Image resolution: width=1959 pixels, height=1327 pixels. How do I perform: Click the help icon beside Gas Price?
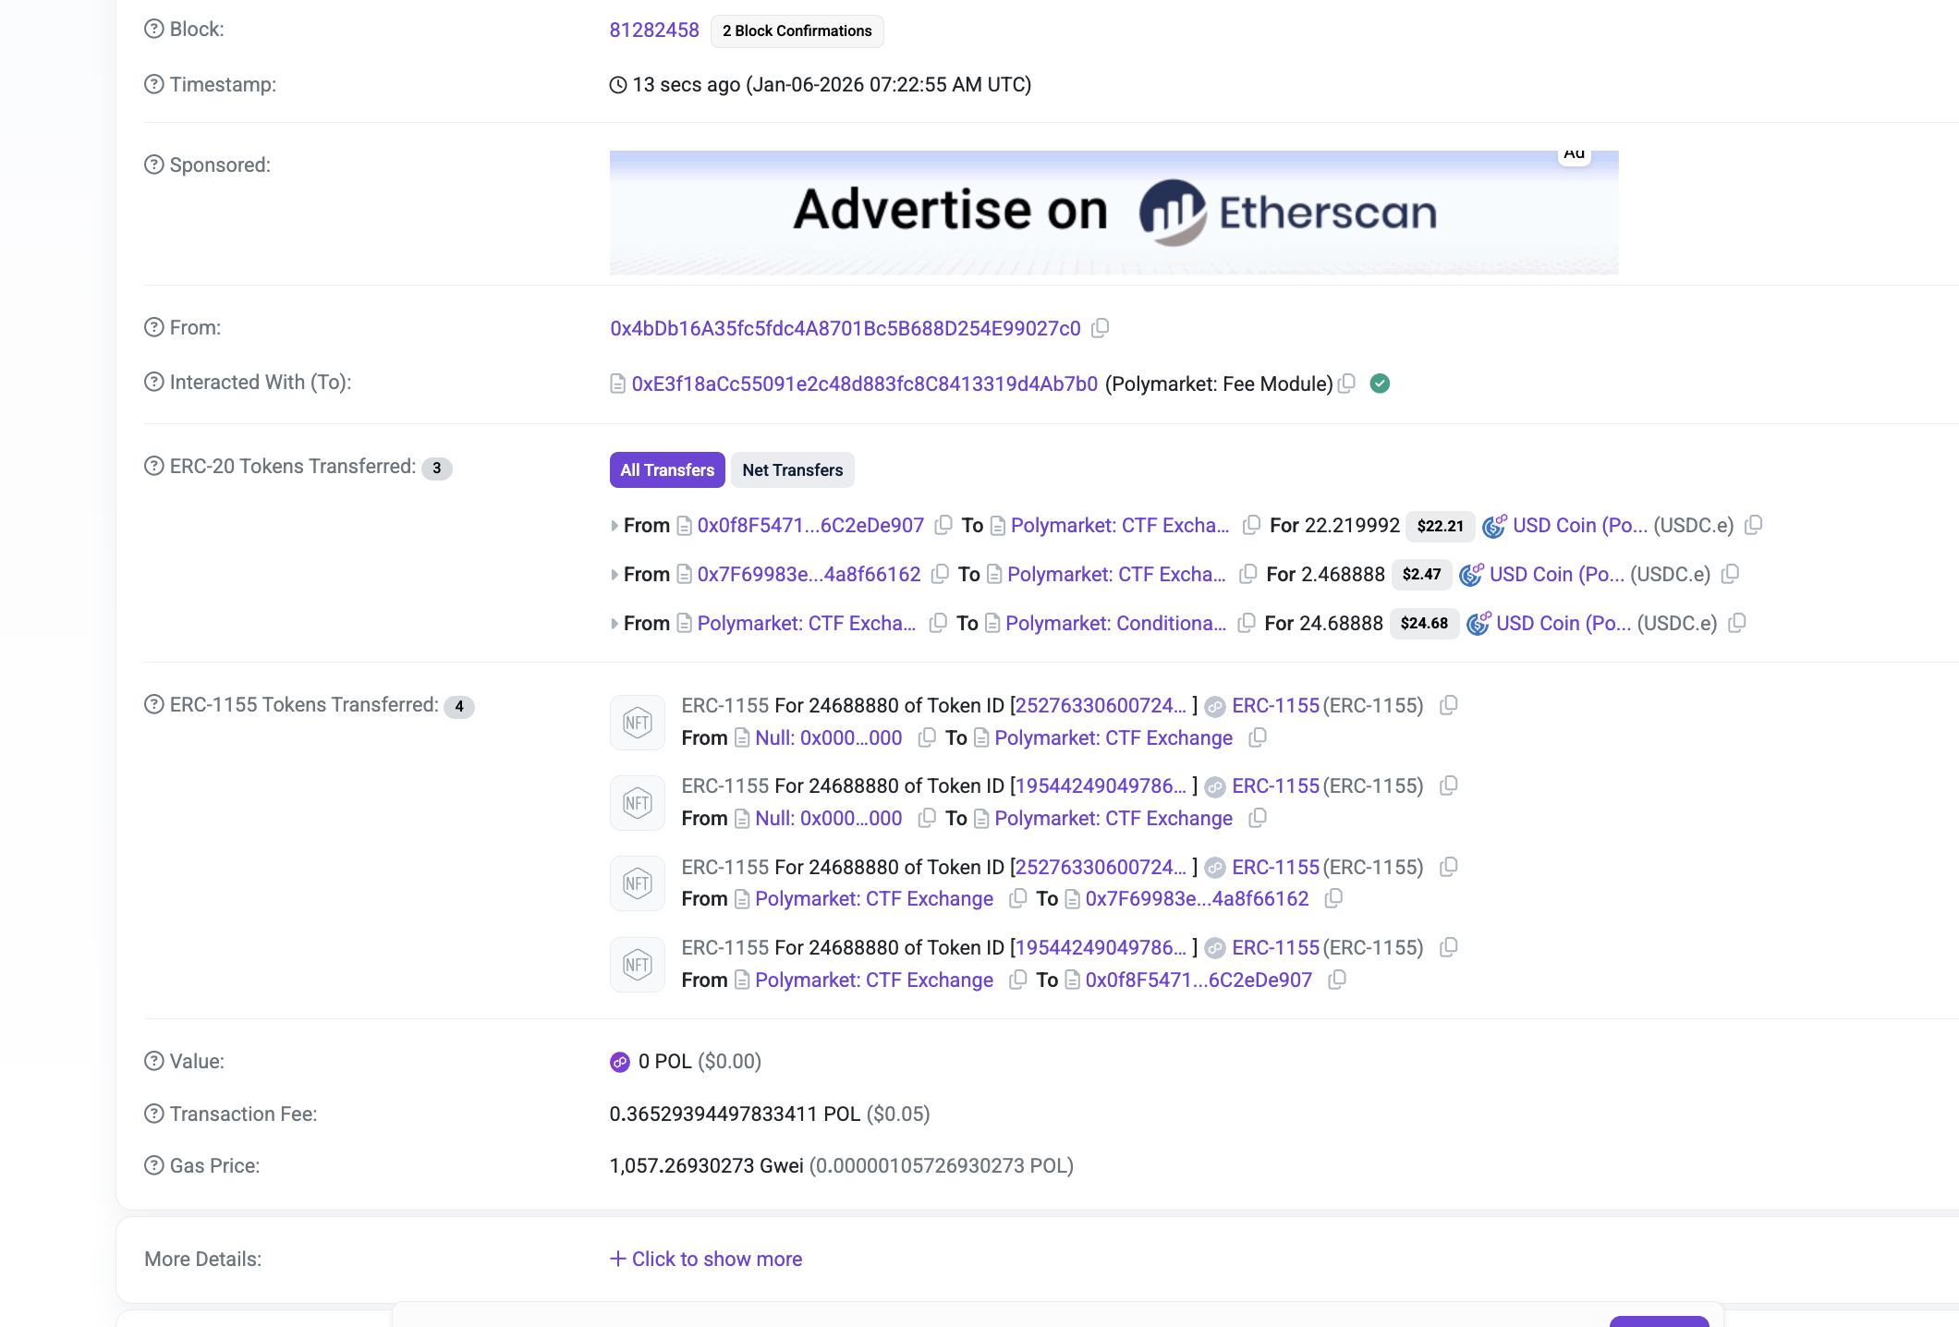coord(154,1166)
